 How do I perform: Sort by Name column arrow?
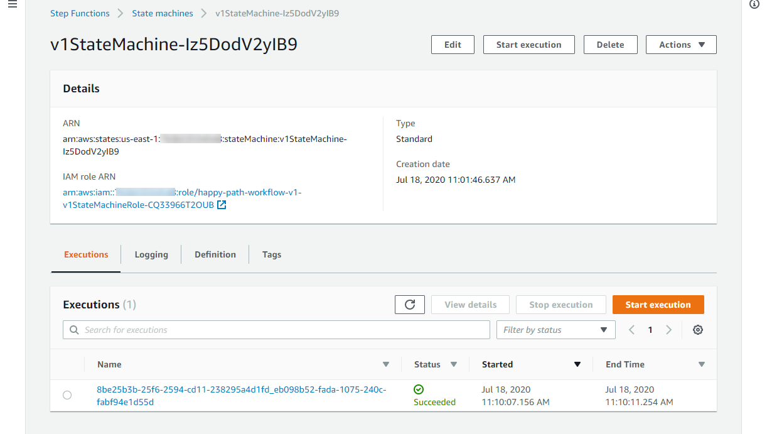[x=386, y=364]
